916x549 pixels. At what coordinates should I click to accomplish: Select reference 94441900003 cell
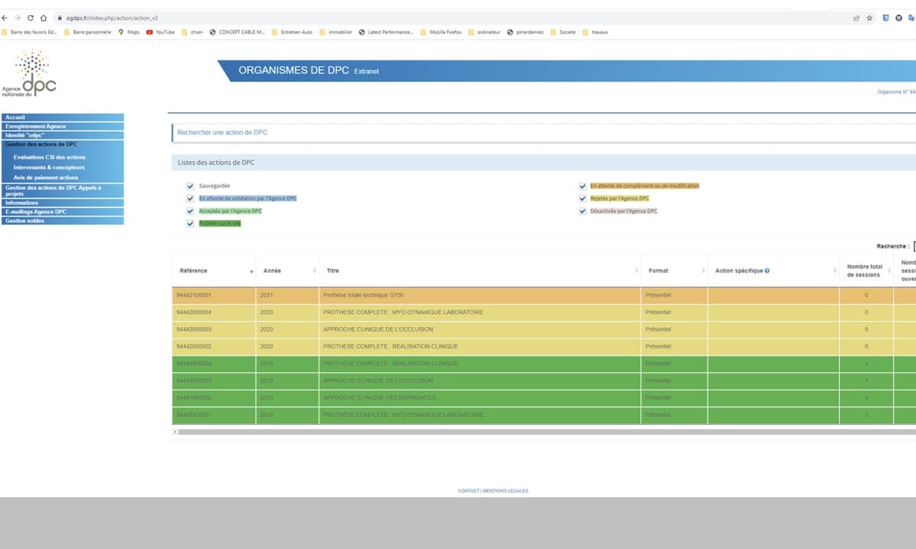click(x=214, y=380)
